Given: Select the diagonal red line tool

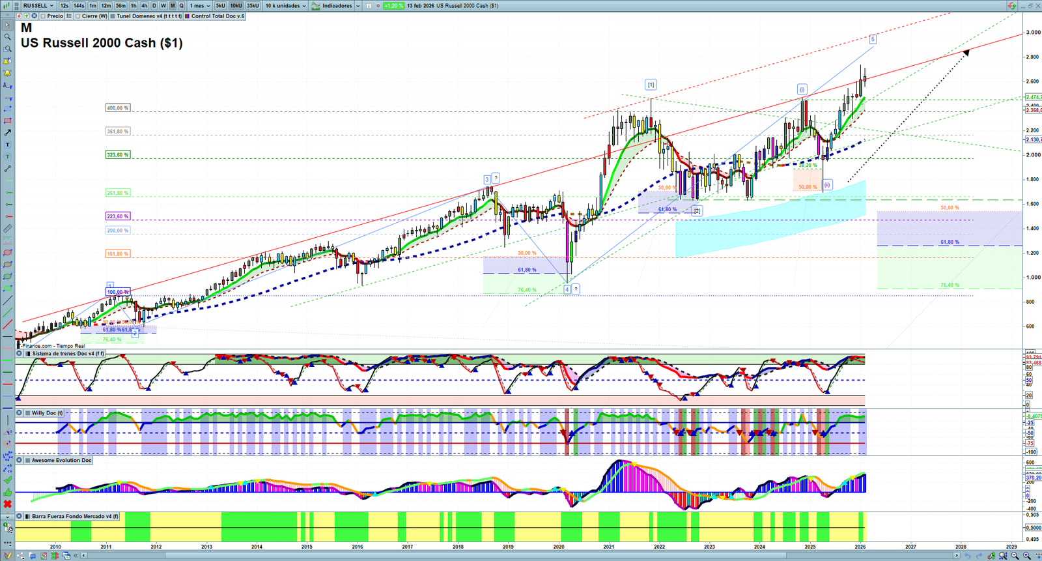Looking at the screenshot, I should coord(7,324).
